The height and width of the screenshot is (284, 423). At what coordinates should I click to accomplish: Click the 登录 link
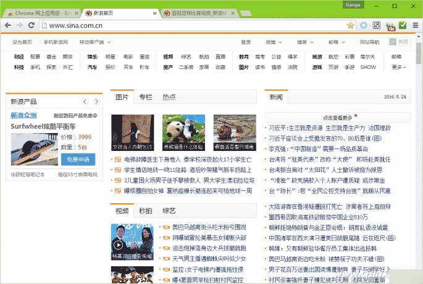(x=246, y=43)
